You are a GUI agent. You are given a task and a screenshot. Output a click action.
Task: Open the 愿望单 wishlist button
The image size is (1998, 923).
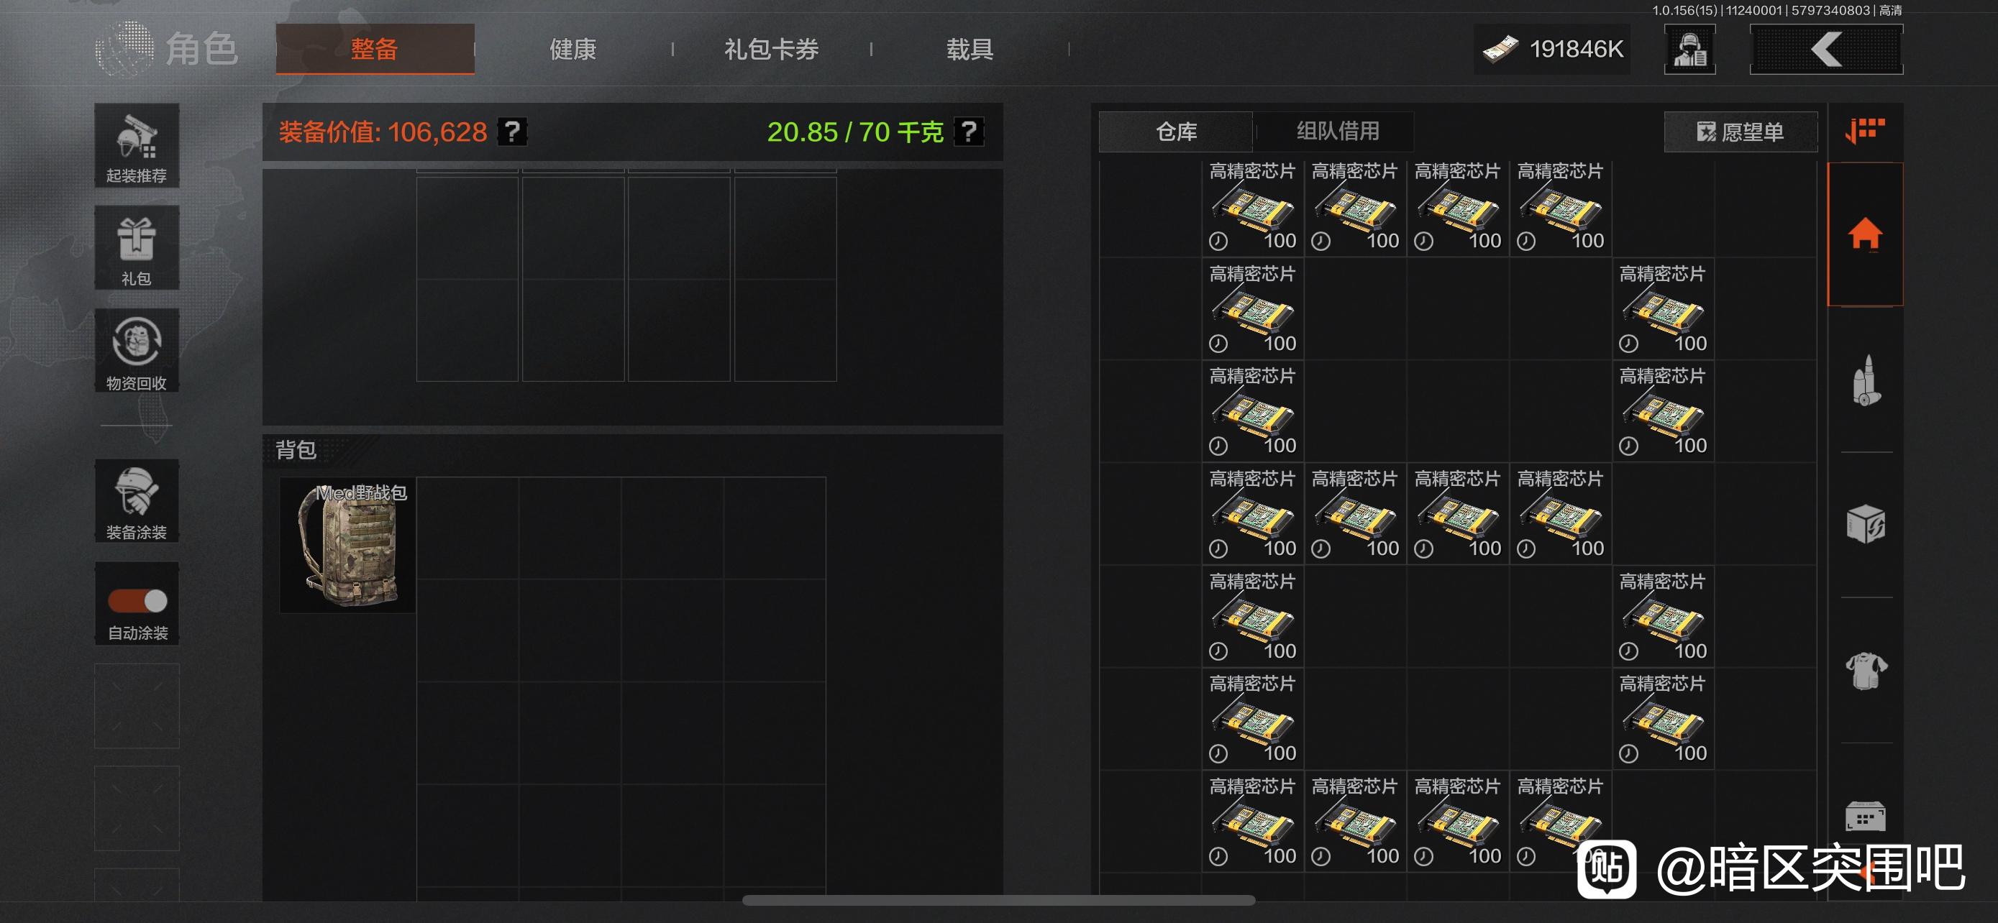click(x=1740, y=132)
